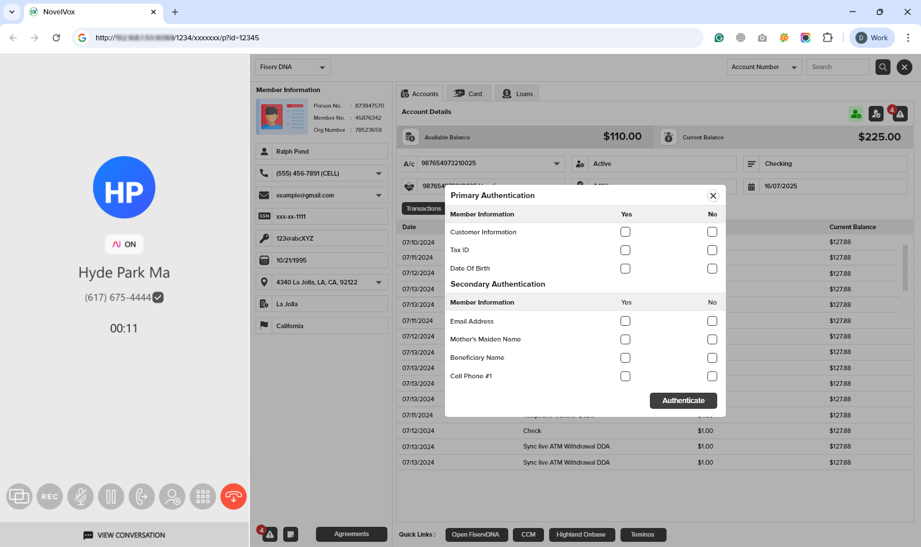
Task: Open the Highland Onbase quick link
Action: pyautogui.click(x=581, y=534)
